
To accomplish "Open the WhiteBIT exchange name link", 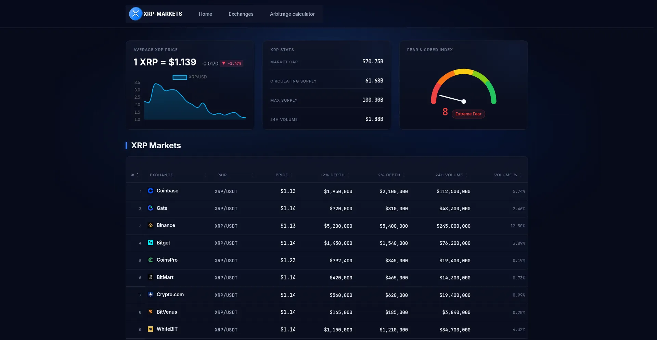I will click(x=167, y=329).
